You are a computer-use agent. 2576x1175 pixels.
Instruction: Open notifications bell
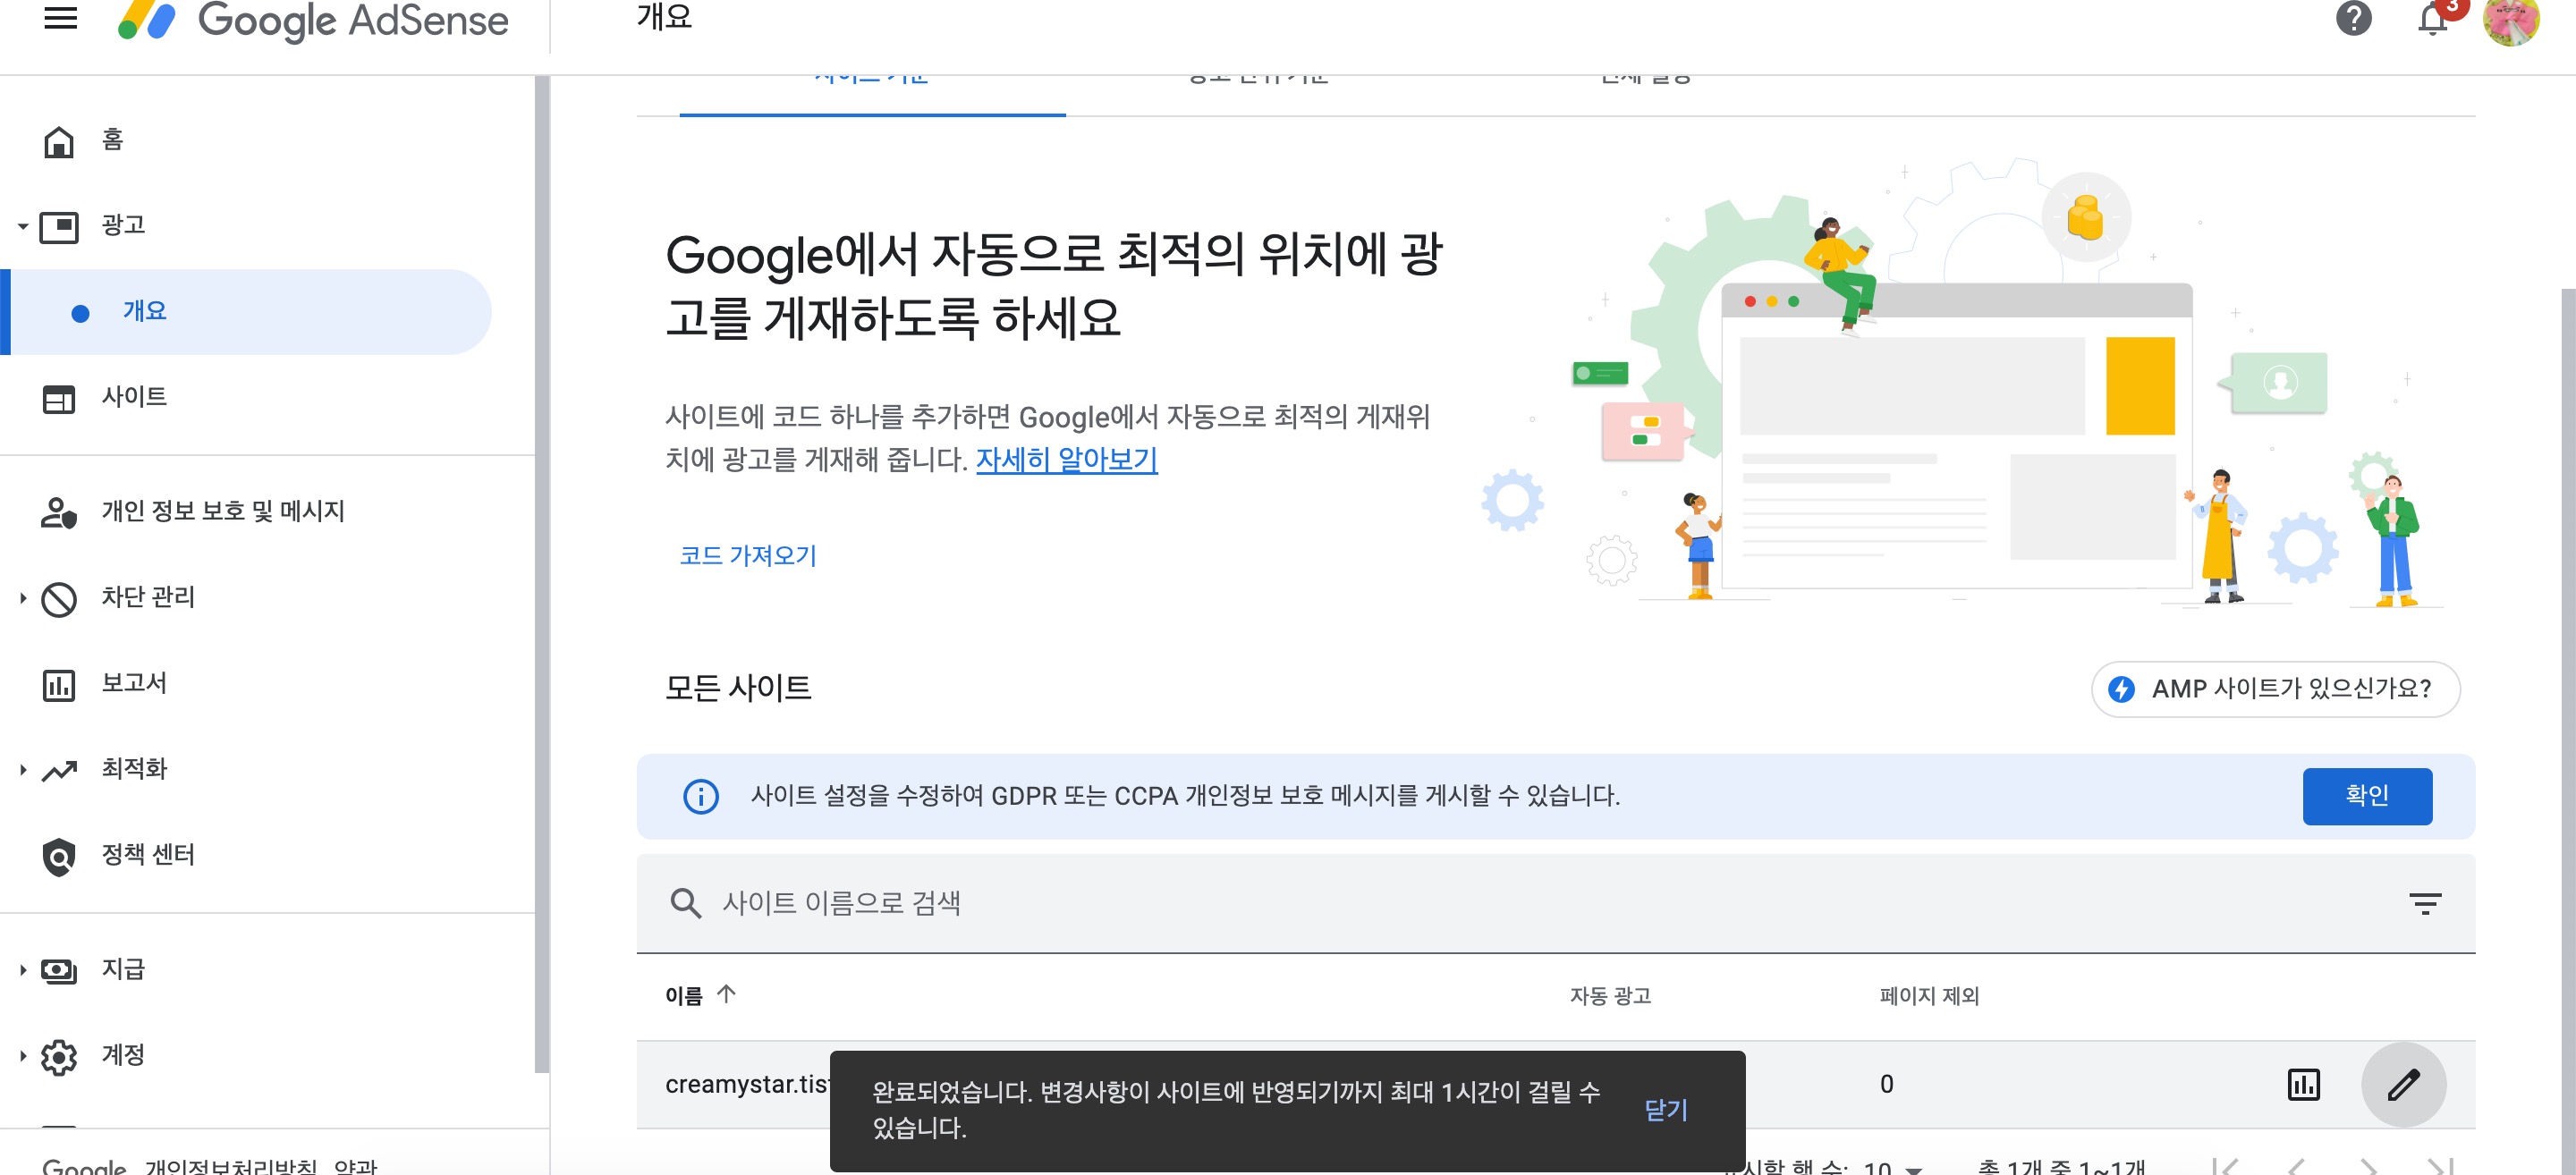2432,18
